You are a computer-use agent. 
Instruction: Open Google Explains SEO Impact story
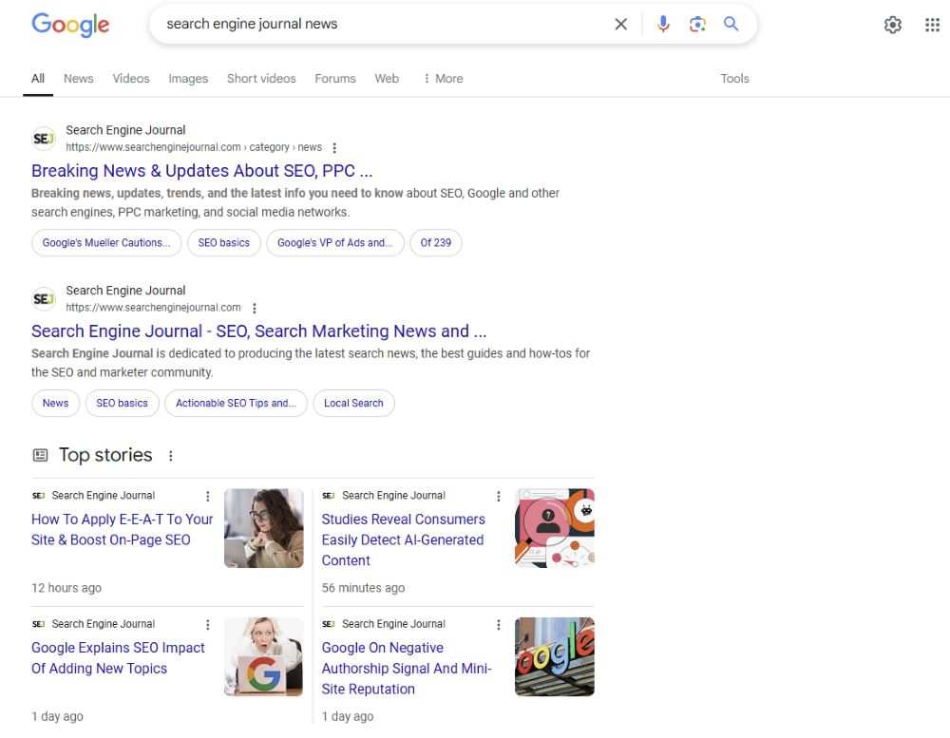(x=118, y=658)
